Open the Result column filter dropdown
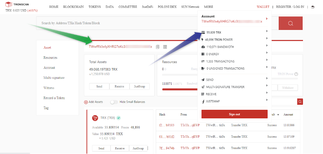323x154 pixels. click(278, 114)
